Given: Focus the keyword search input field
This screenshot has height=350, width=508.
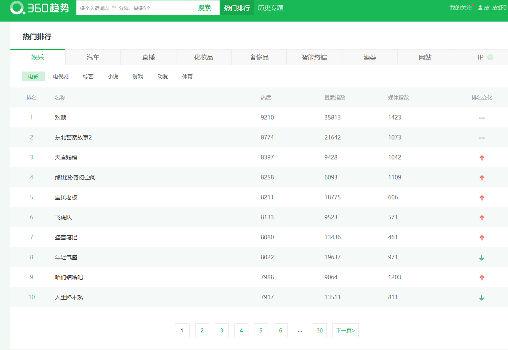Looking at the screenshot, I should pyautogui.click(x=133, y=8).
